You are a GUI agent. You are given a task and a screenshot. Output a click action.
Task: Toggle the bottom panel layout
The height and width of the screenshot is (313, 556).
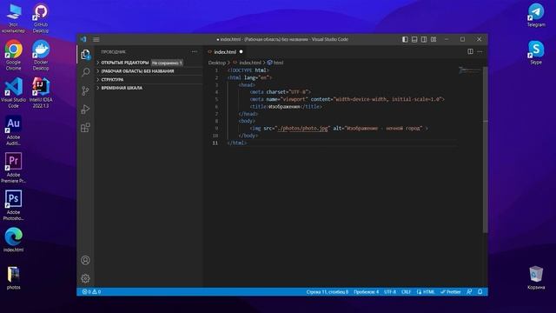pos(414,39)
